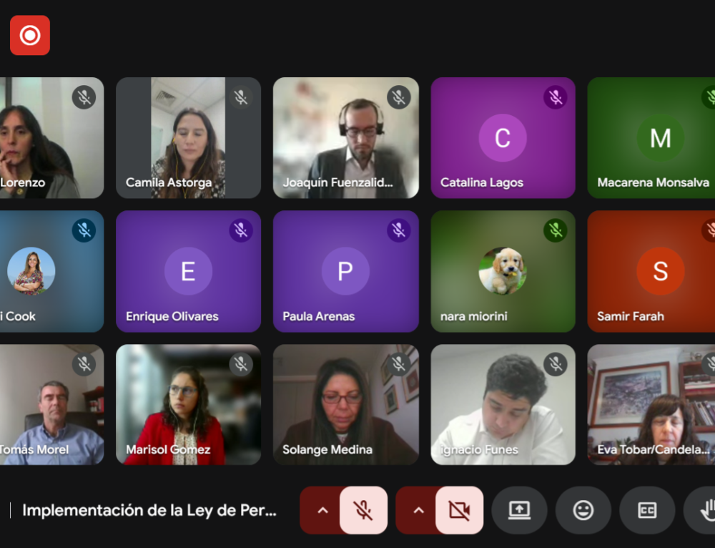The image size is (715, 548).
Task: Click muted mic icon on Cook tile
Action: tap(84, 230)
